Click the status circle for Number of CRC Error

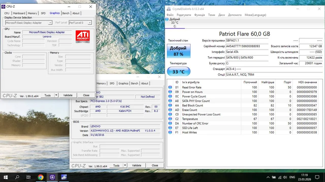(x=170, y=123)
